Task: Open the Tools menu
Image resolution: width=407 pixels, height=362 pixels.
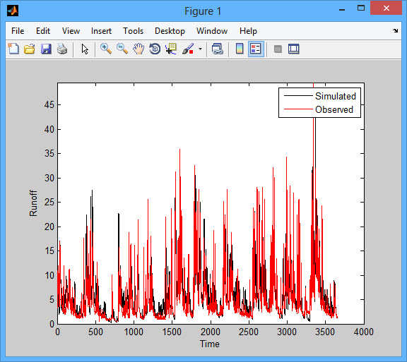Action: [x=133, y=31]
